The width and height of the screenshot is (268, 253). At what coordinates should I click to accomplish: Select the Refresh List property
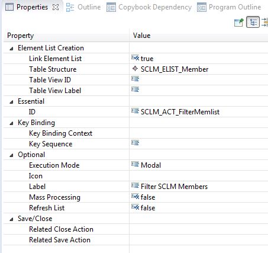click(47, 208)
